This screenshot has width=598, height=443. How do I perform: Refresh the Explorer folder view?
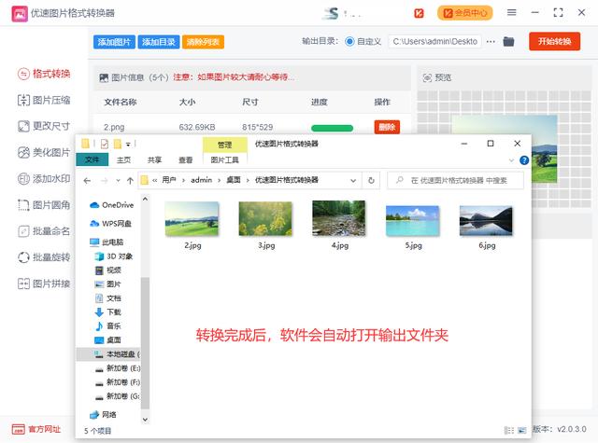point(371,180)
